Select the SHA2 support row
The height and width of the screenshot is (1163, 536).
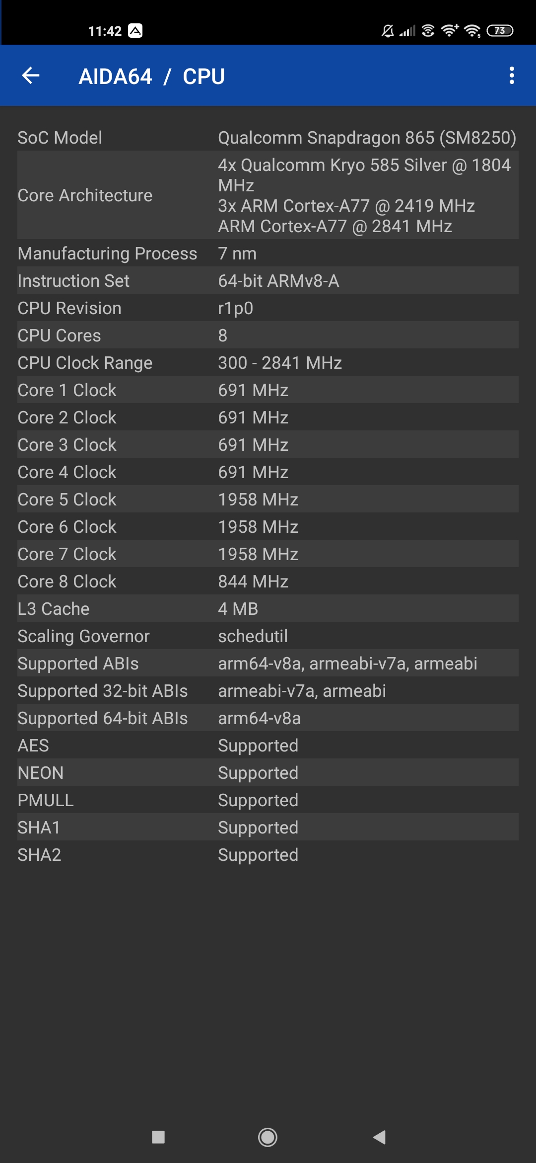pos(268,855)
